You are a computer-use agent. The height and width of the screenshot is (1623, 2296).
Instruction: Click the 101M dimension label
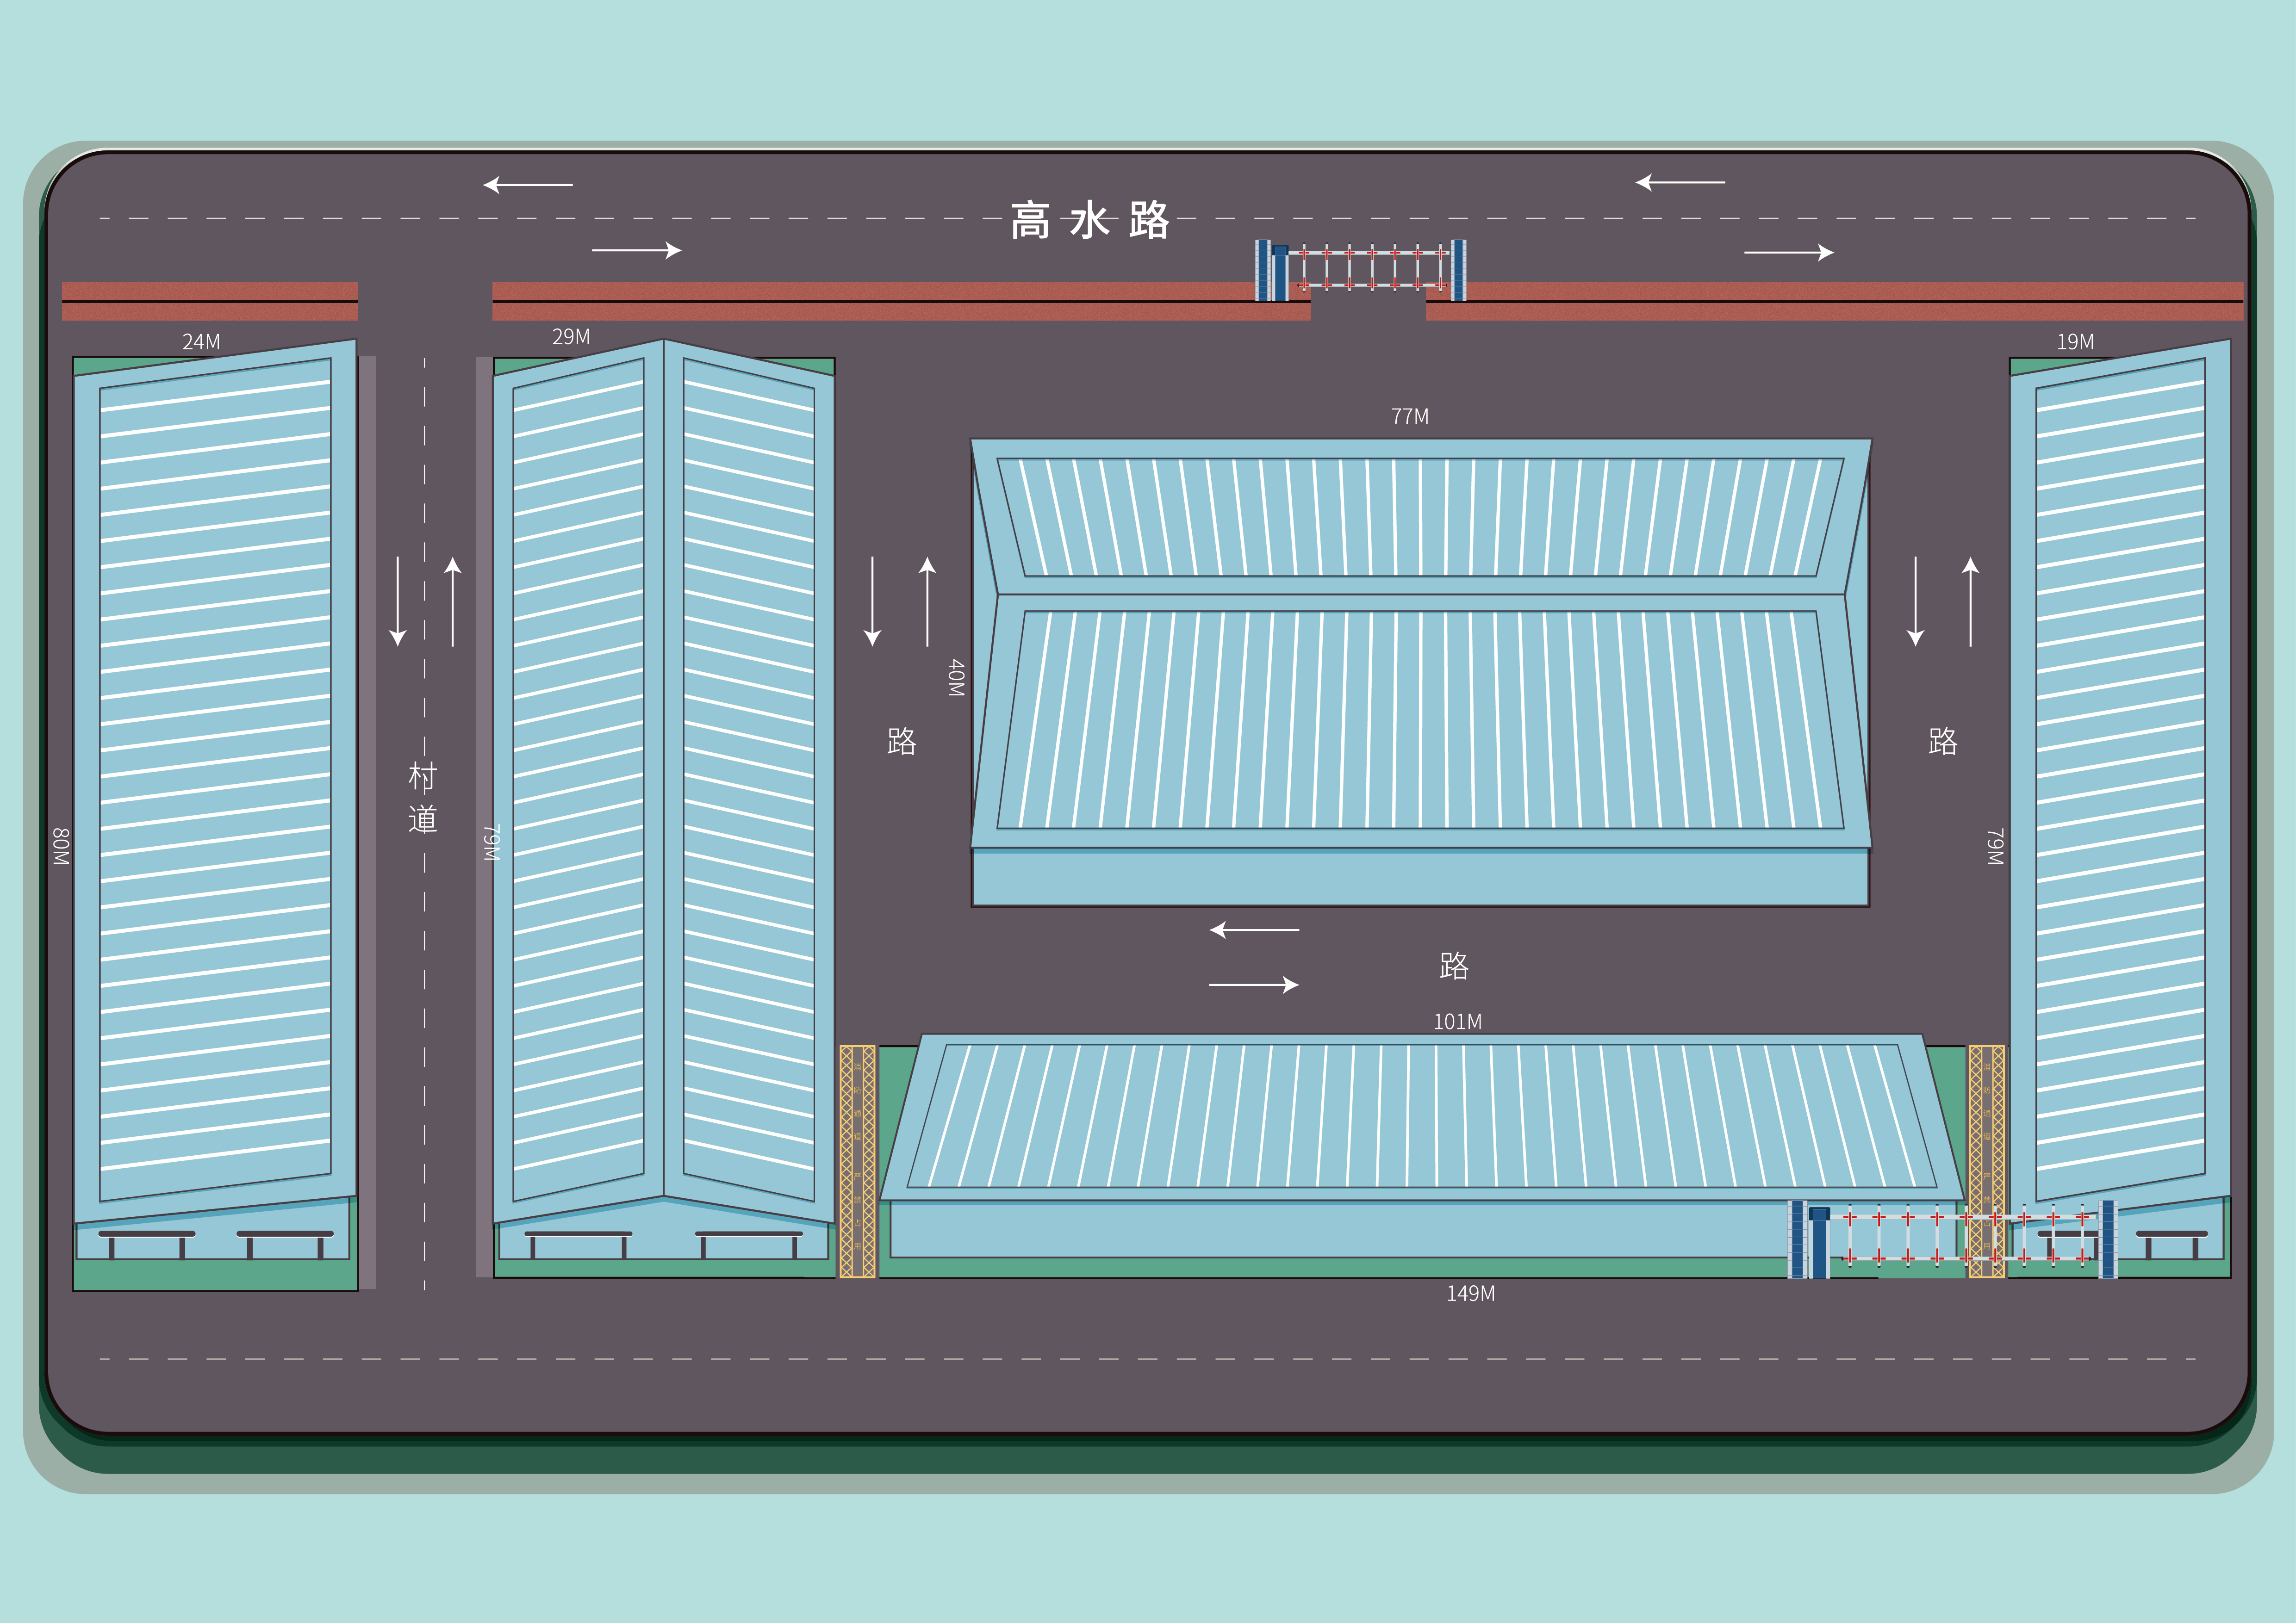pos(1457,1022)
